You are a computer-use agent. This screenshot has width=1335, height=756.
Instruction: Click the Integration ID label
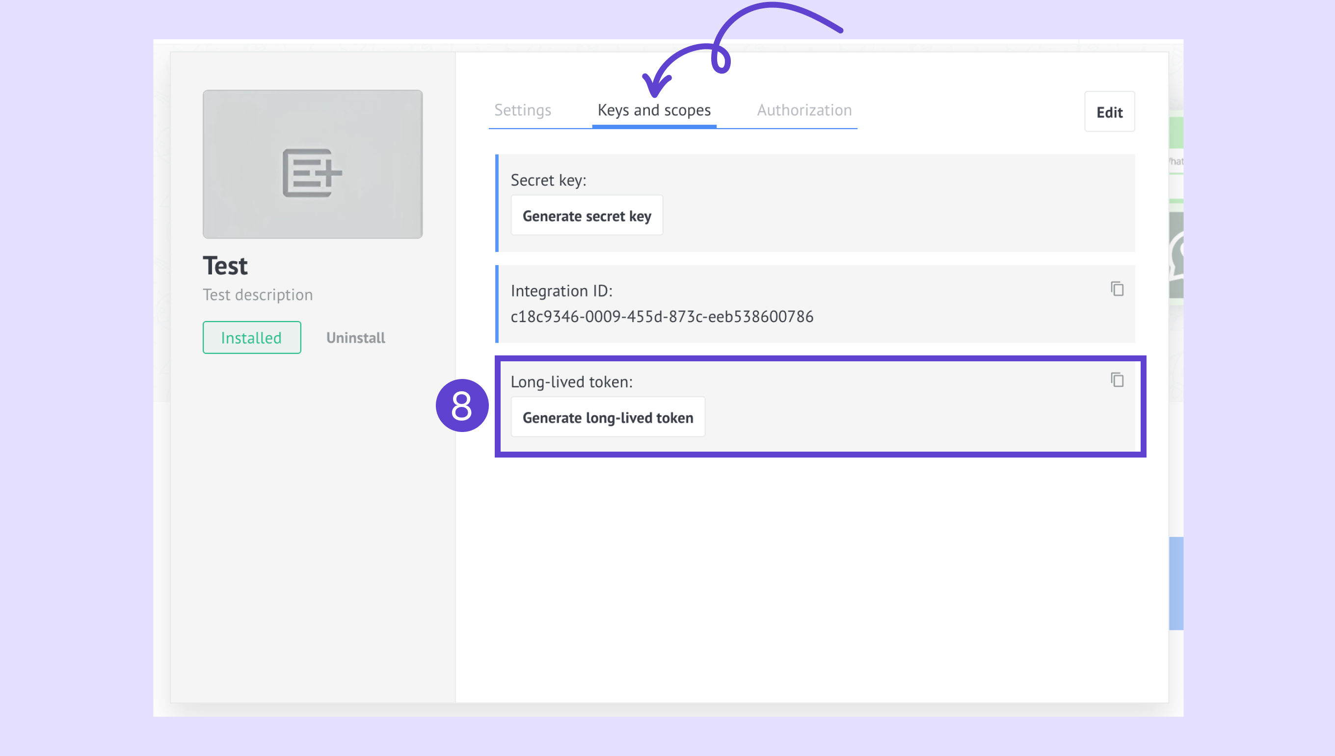pos(561,291)
